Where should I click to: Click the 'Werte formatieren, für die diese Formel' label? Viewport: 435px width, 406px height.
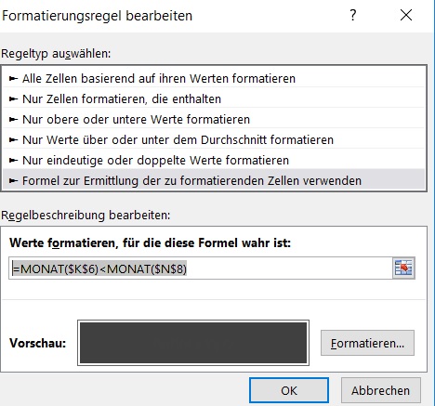(151, 242)
